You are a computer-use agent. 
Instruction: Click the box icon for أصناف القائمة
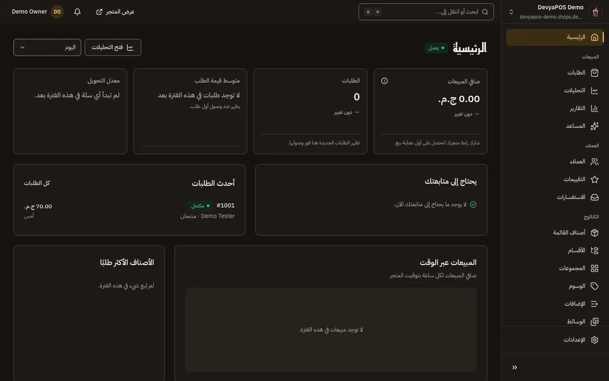(x=595, y=233)
